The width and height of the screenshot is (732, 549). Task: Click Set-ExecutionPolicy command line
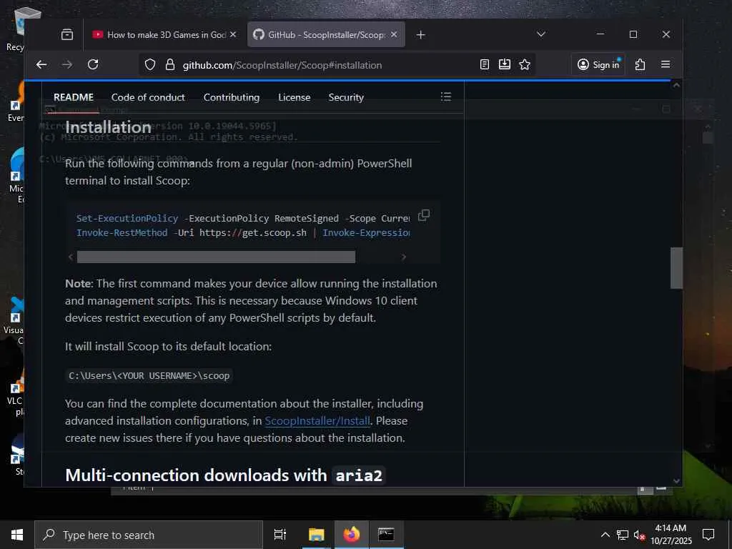[x=243, y=218]
